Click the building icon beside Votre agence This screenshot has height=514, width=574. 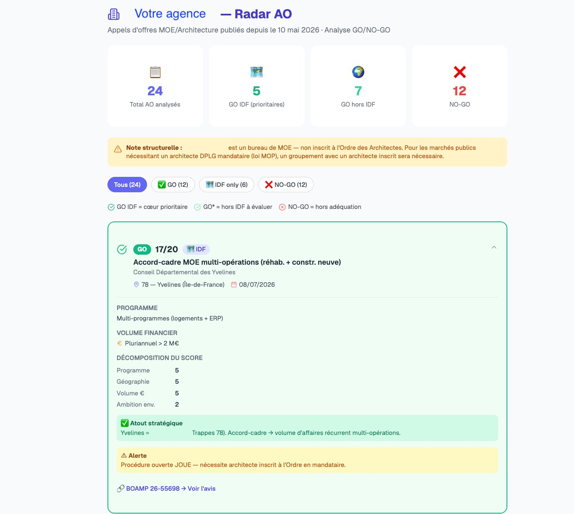(114, 14)
